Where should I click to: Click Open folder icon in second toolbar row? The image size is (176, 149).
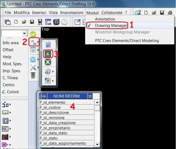click(x=24, y=22)
